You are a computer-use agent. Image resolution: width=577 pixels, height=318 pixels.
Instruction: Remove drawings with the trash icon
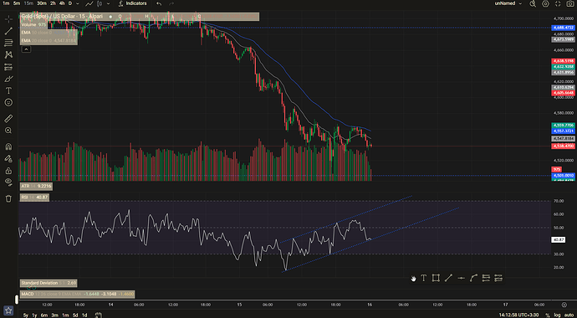8,199
